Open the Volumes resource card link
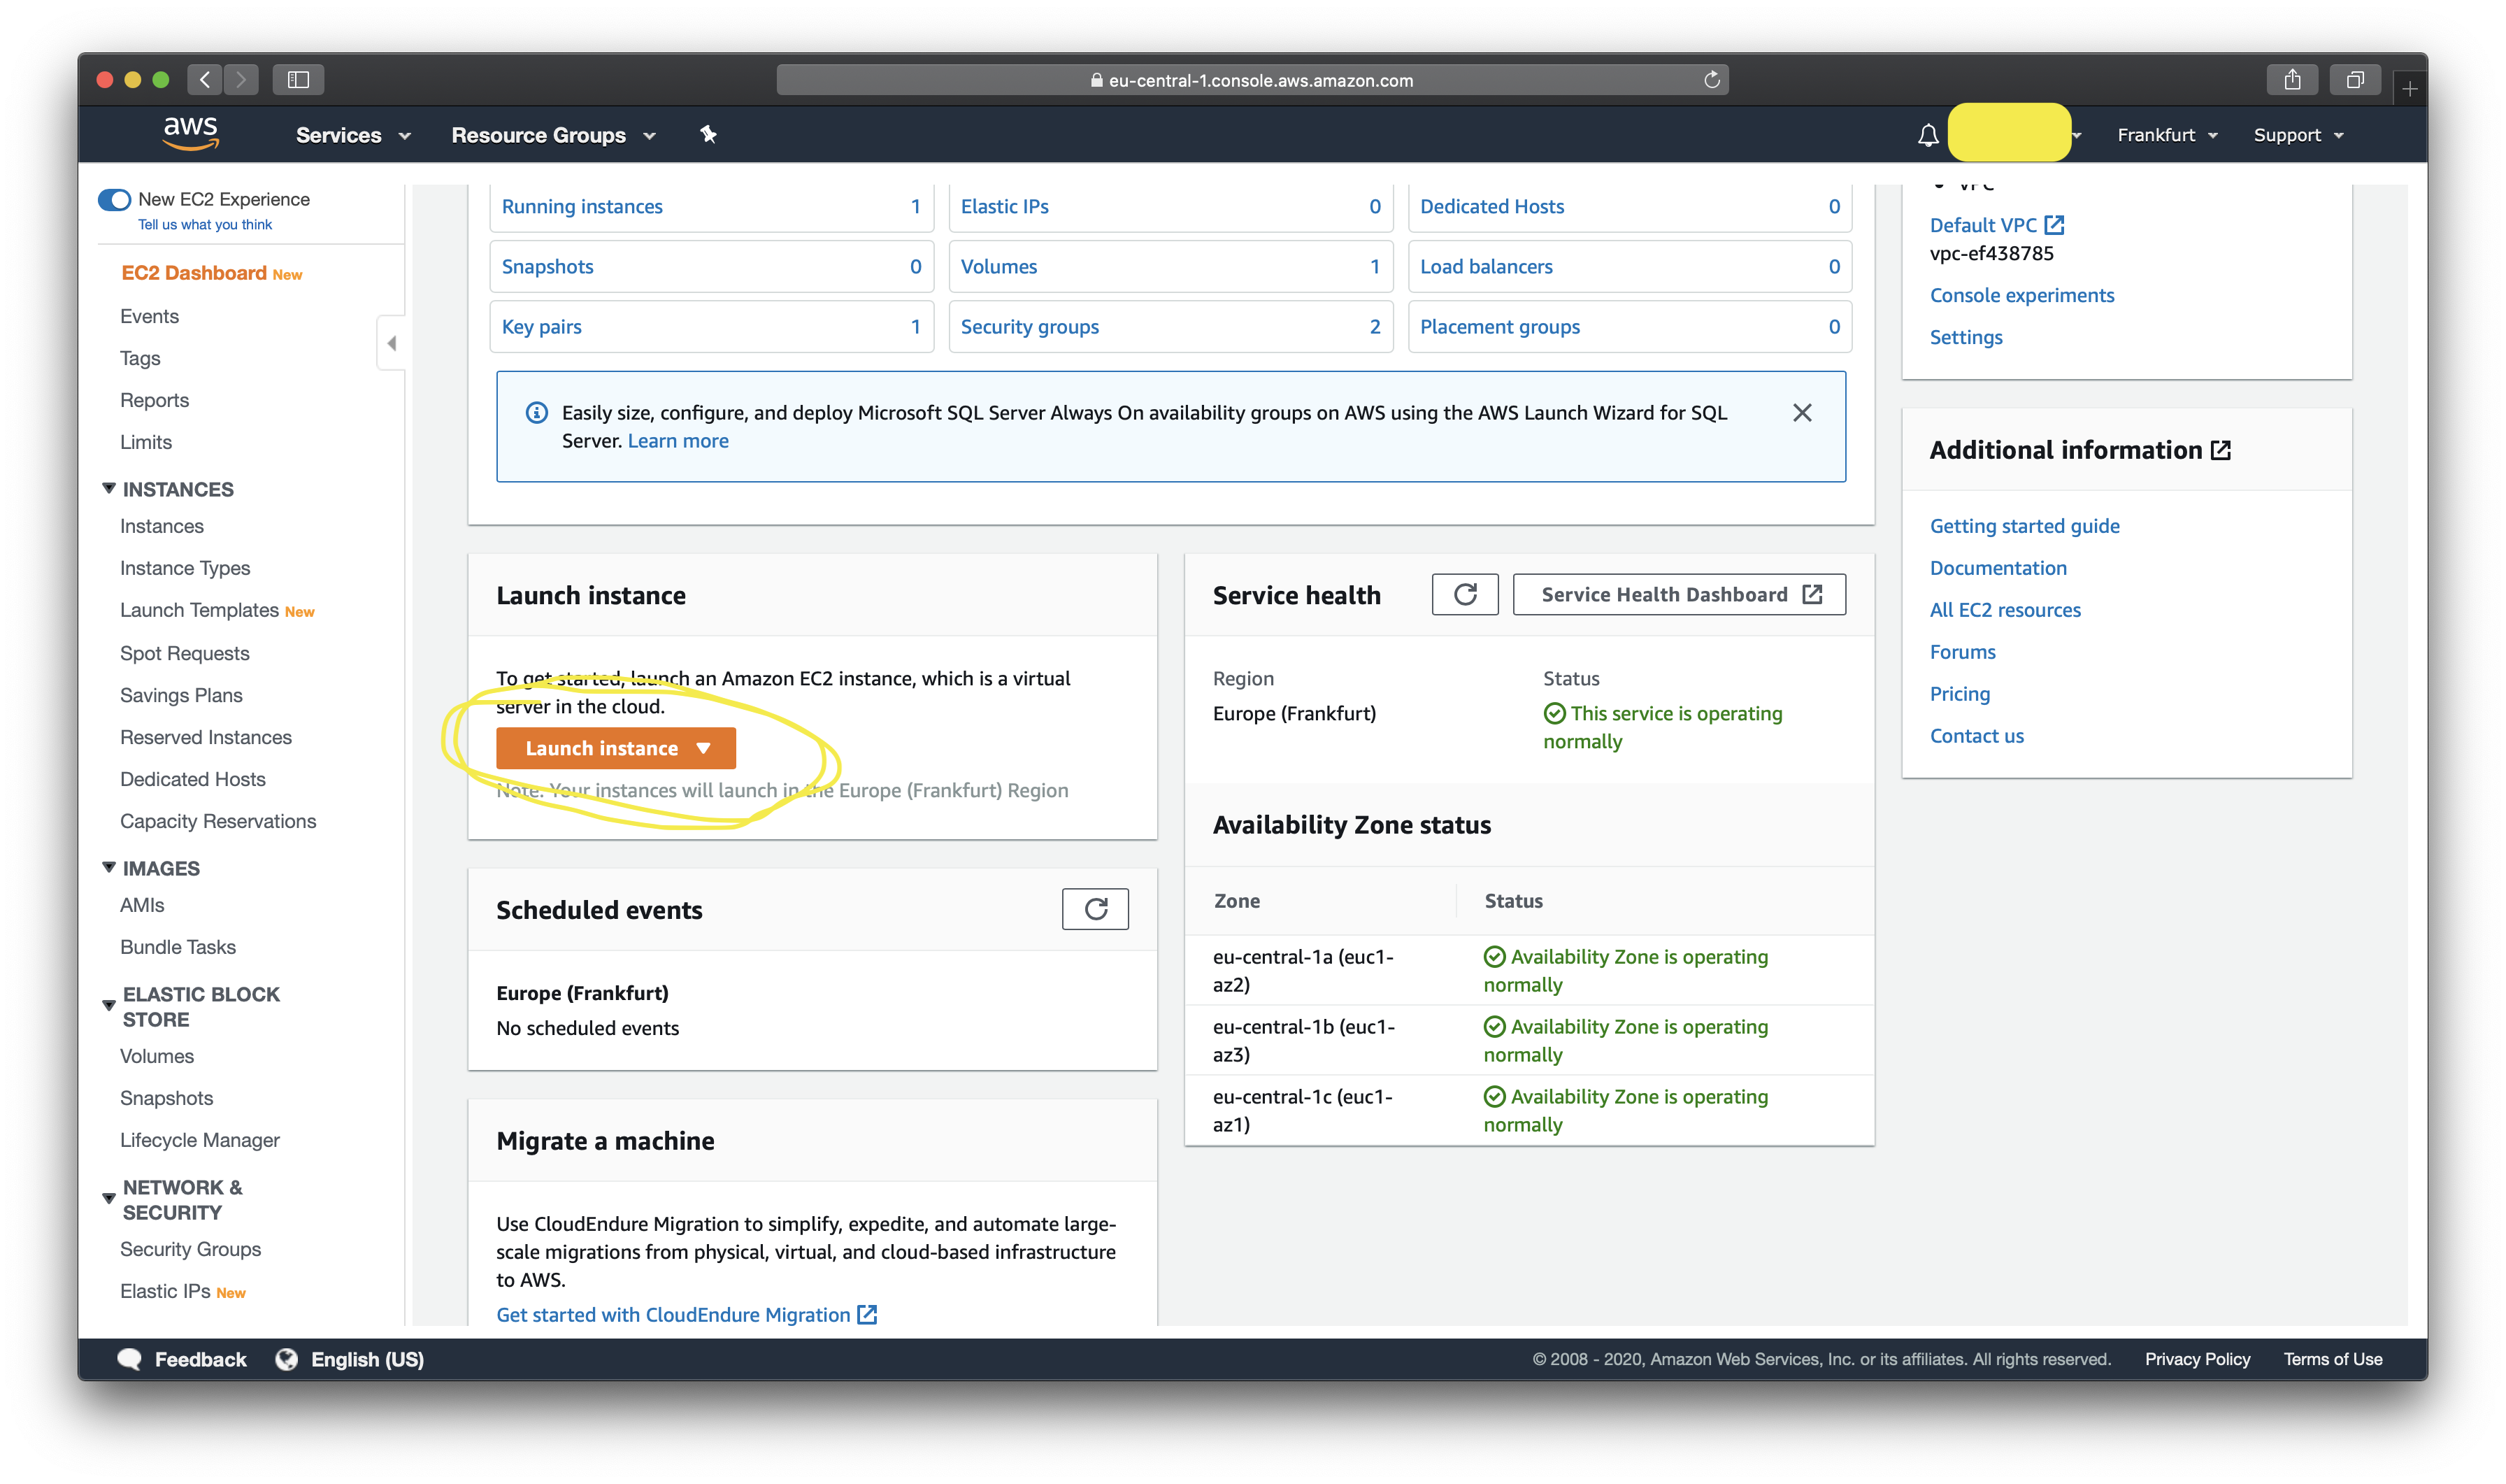The height and width of the screenshot is (1484, 2506). [x=998, y=267]
